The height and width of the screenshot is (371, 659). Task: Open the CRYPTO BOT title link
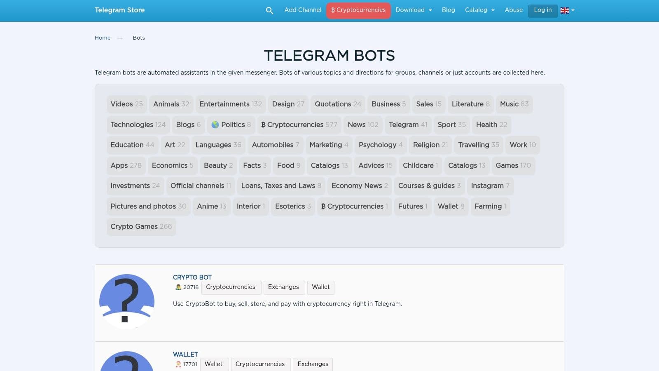(x=192, y=277)
